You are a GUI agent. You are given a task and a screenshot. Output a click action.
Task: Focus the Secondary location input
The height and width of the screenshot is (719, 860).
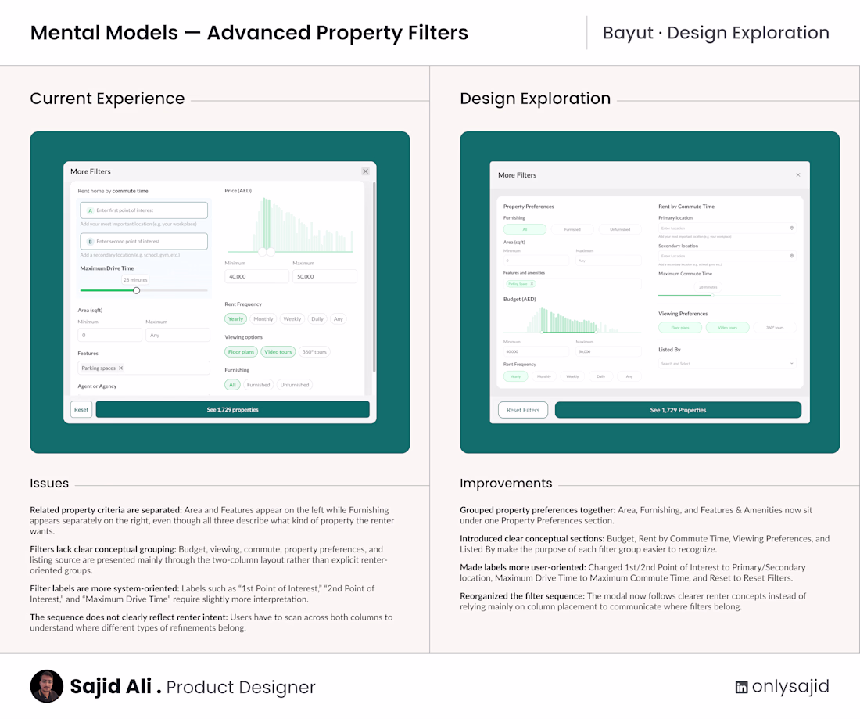(x=727, y=256)
